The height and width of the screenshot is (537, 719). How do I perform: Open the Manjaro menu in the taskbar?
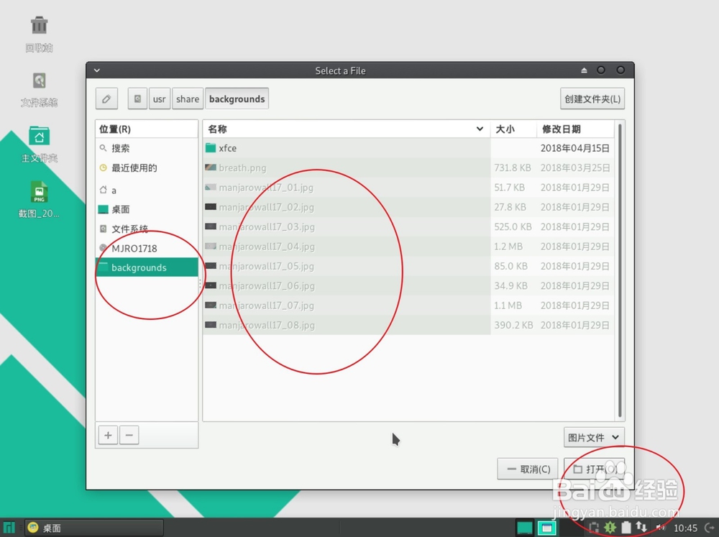click(x=9, y=527)
